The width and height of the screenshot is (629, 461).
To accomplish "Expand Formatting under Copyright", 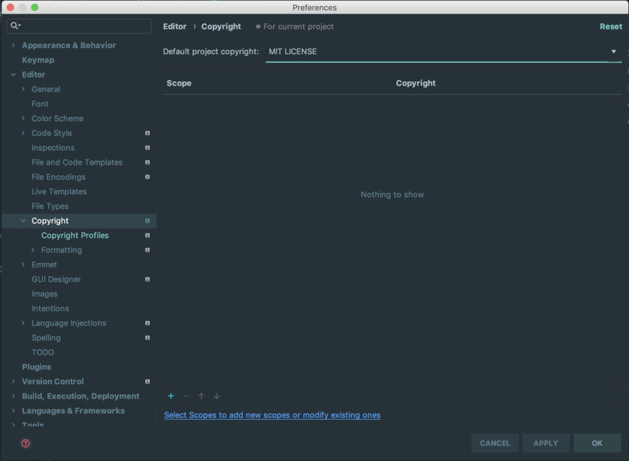I will (x=33, y=250).
